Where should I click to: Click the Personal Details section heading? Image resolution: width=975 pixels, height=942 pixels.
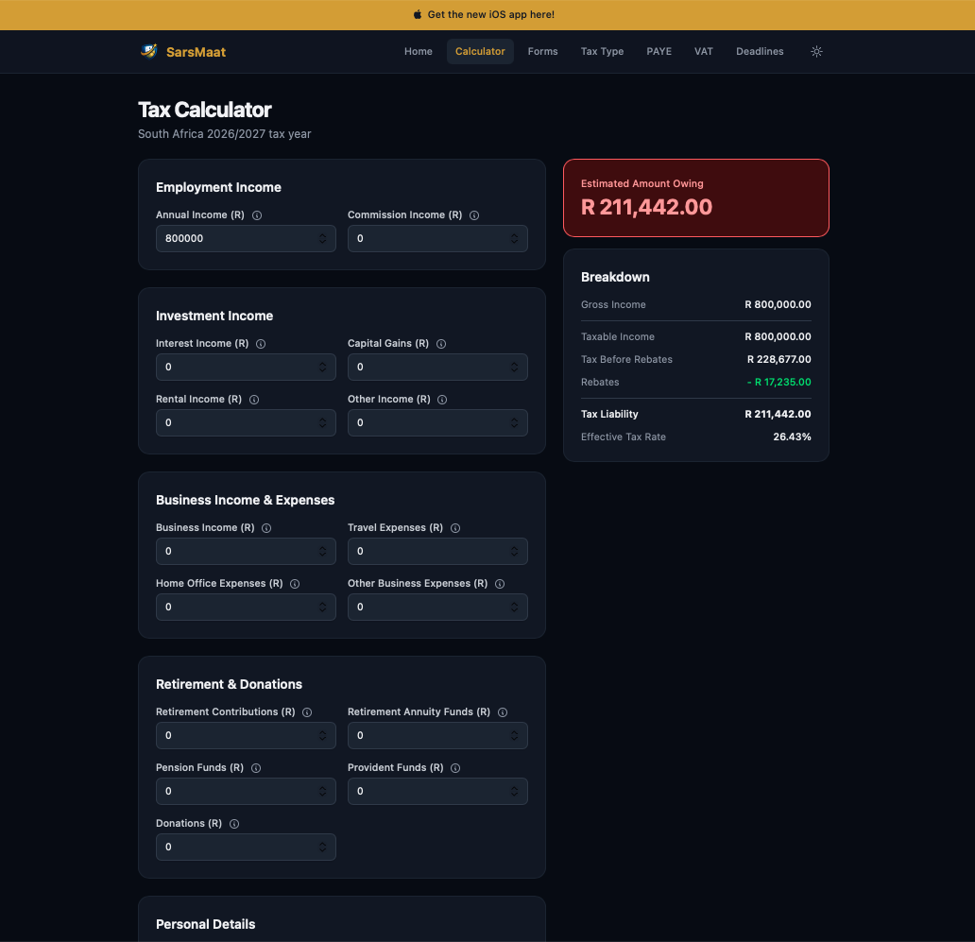pyautogui.click(x=205, y=925)
